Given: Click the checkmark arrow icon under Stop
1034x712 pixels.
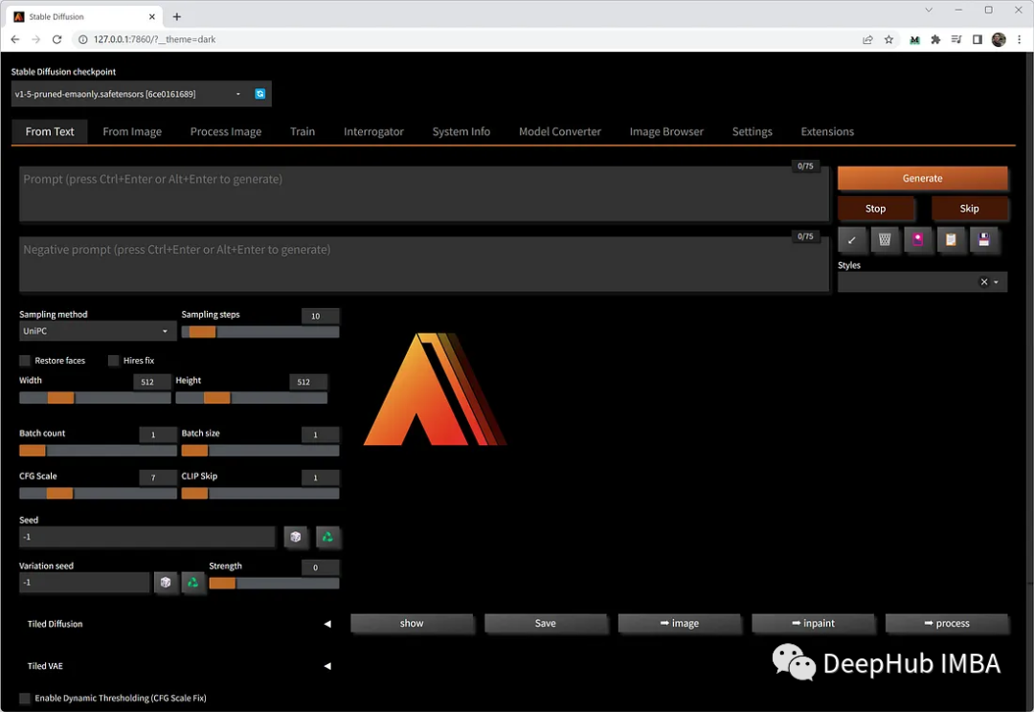Looking at the screenshot, I should point(851,240).
